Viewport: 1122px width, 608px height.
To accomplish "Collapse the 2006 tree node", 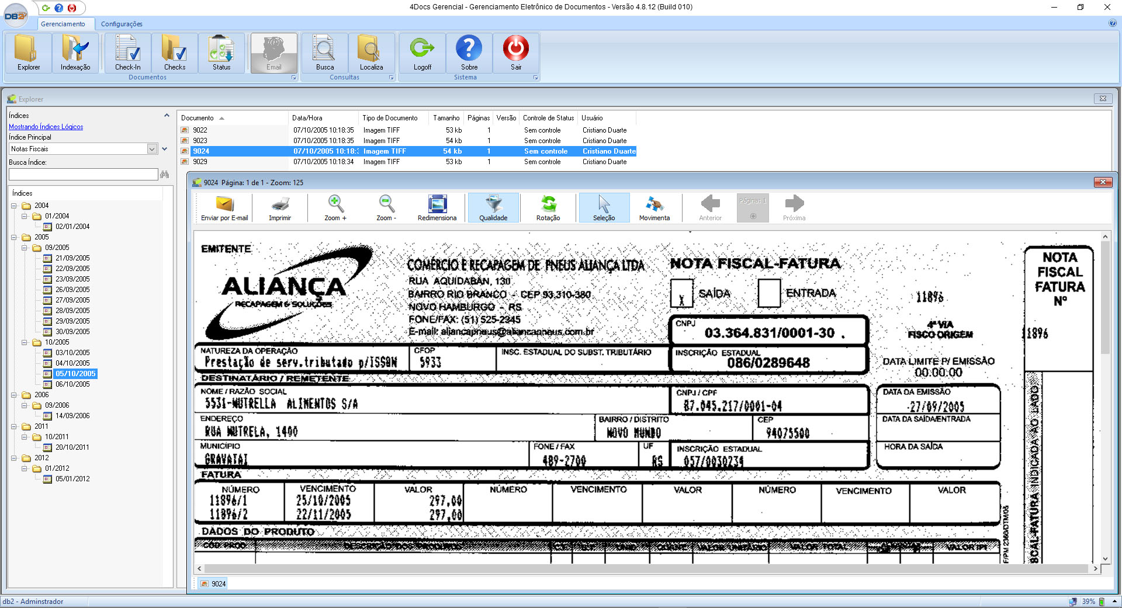I will point(14,395).
